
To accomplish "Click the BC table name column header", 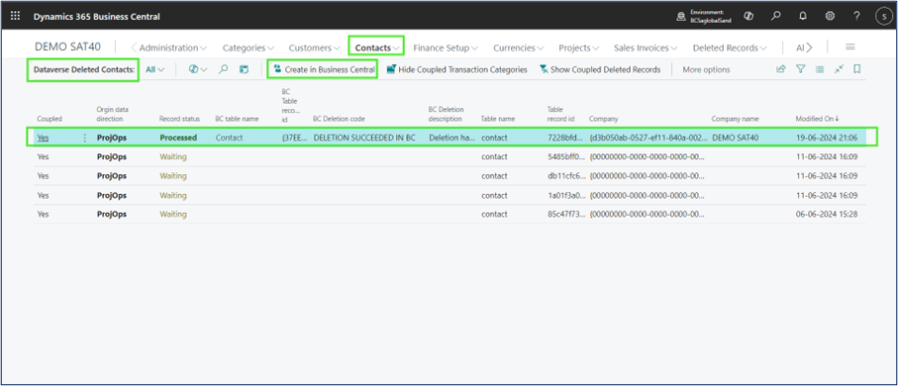I will (x=237, y=119).
